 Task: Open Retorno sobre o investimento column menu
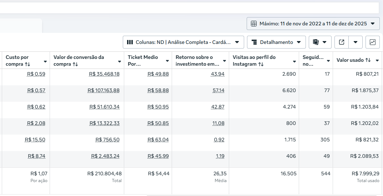[x=225, y=61]
